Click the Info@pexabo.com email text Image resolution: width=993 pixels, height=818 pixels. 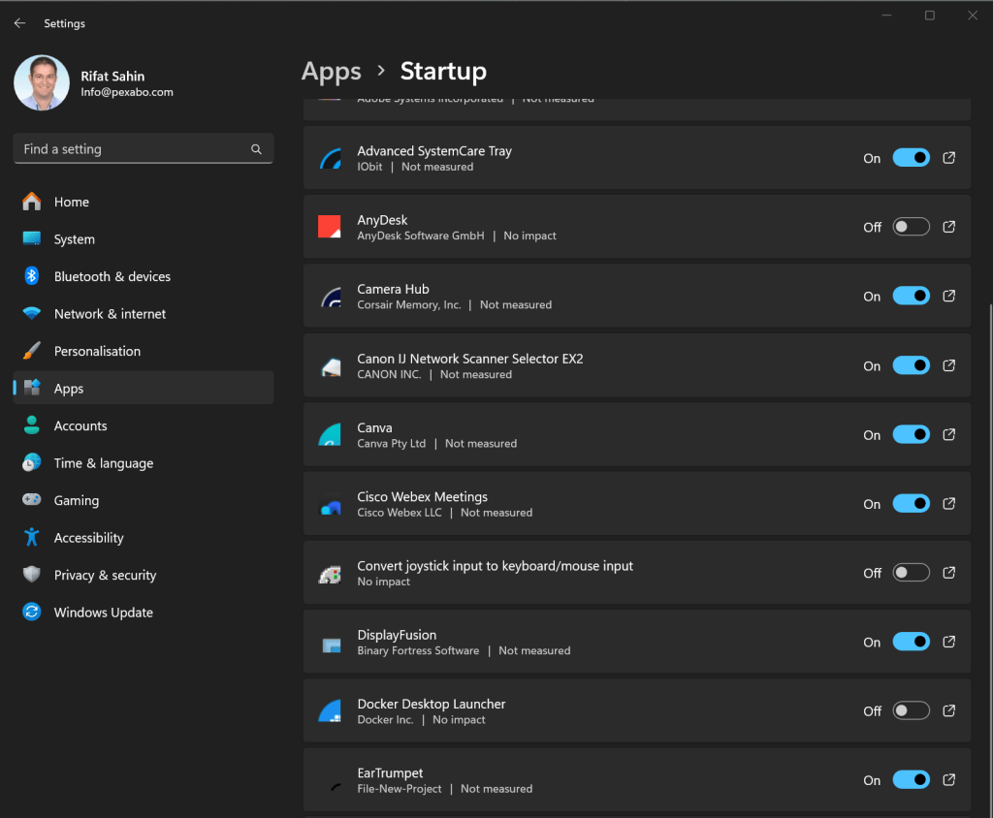127,92
